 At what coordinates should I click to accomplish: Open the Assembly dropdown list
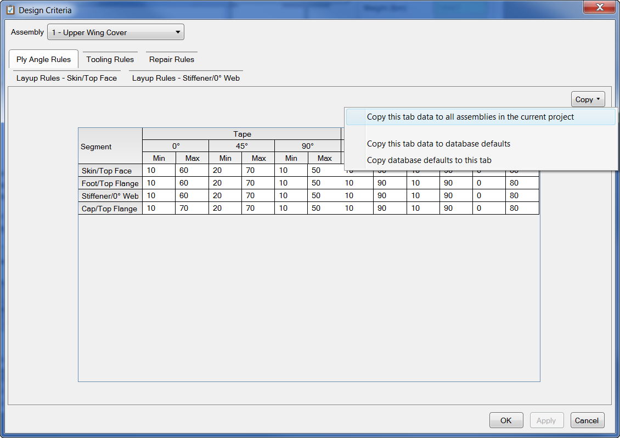point(116,32)
